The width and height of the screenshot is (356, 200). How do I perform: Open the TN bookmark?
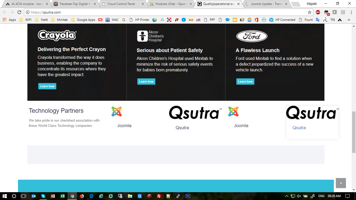point(333,20)
